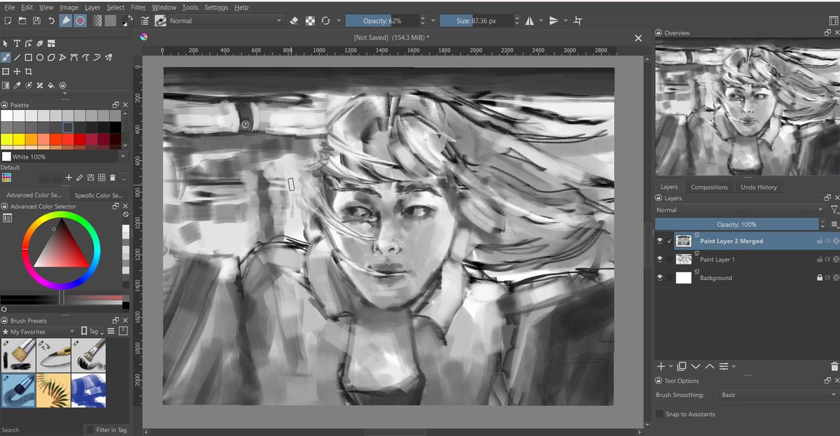The width and height of the screenshot is (840, 436).
Task: Select the Transform tool
Action: [6, 71]
